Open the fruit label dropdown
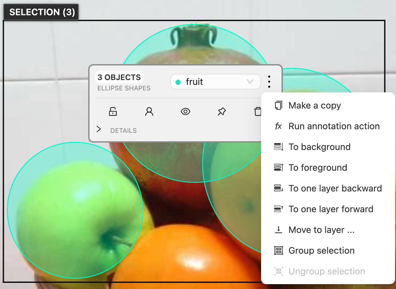The height and width of the screenshot is (289, 396). (x=215, y=82)
